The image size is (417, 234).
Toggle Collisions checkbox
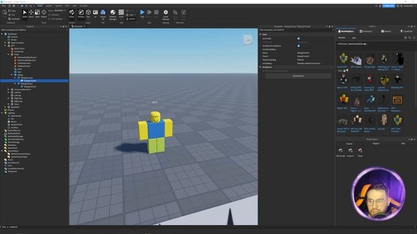point(50,15)
